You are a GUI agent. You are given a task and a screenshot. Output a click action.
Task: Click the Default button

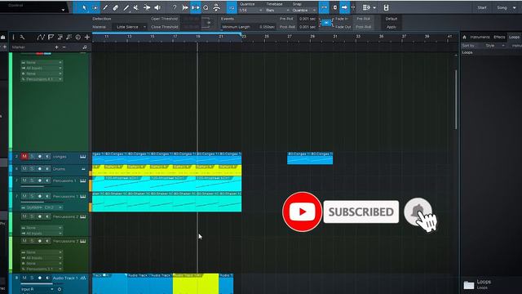391,19
